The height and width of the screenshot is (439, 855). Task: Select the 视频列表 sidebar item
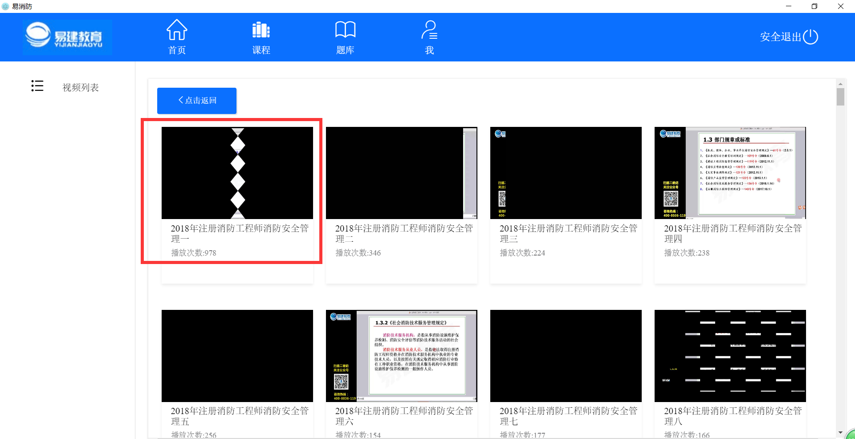(81, 88)
